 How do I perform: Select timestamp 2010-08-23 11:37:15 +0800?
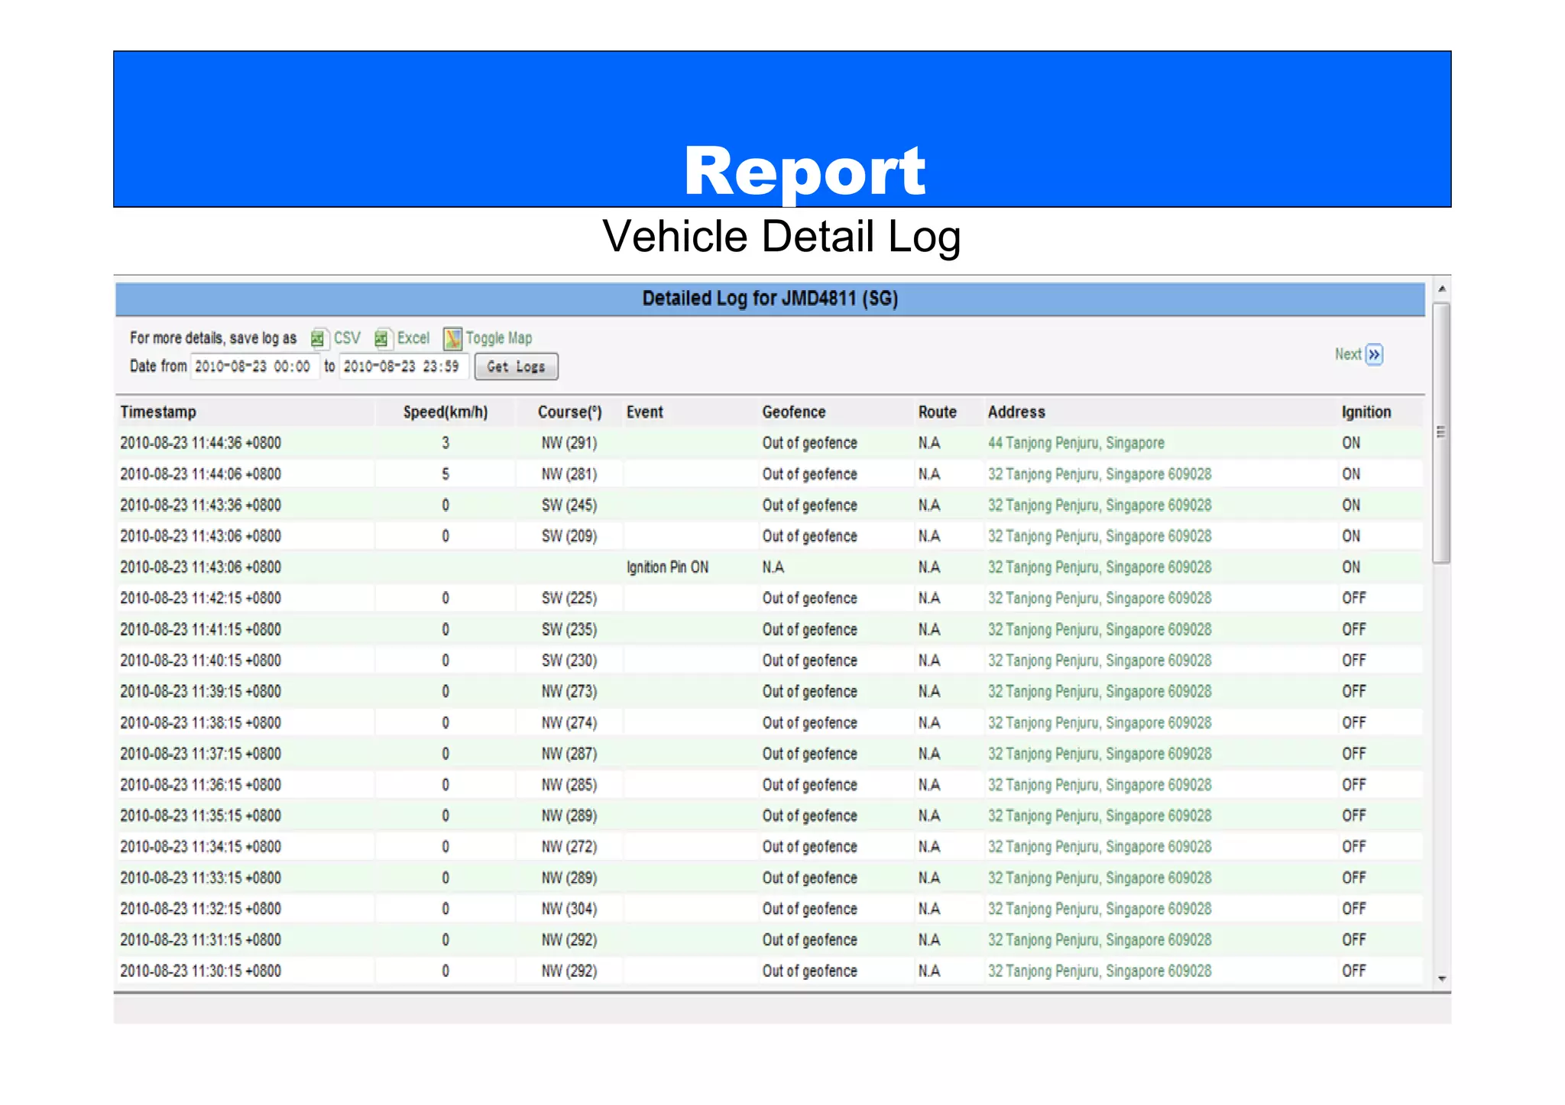coord(201,754)
